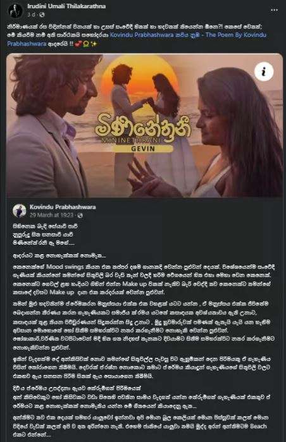Viewport: 286px width, 442px height.
Task: Open the '29 March at 19:23' timestamp
Action: point(51,216)
